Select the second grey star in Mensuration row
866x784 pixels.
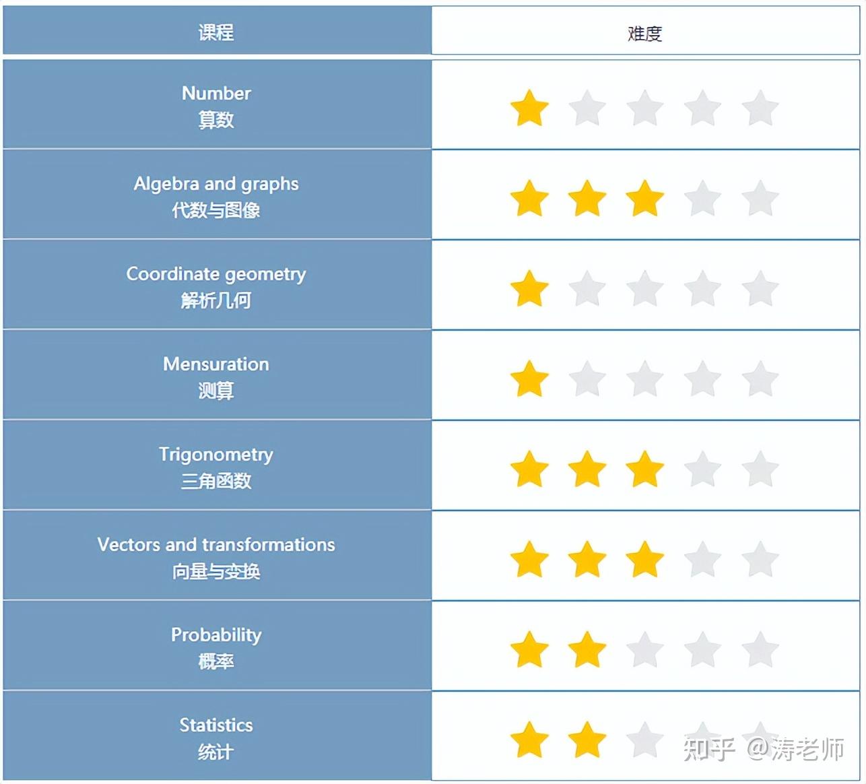pos(587,379)
